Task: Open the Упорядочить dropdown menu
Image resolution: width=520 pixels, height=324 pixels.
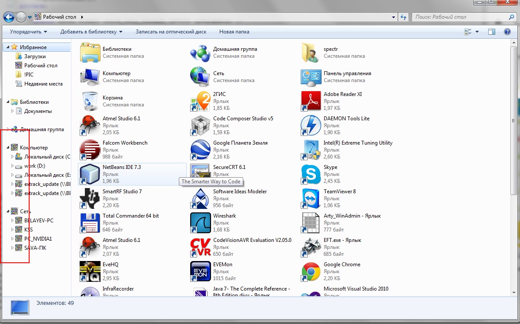Action: coord(28,32)
